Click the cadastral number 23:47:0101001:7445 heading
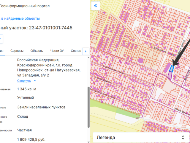The height and width of the screenshot is (143, 190). [50, 28]
